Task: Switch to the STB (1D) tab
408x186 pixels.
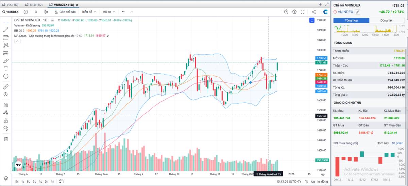Action: (33, 5)
